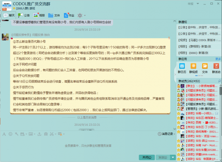Expand the screenshot options arrow
222x162 pixels.
(x=55, y=134)
